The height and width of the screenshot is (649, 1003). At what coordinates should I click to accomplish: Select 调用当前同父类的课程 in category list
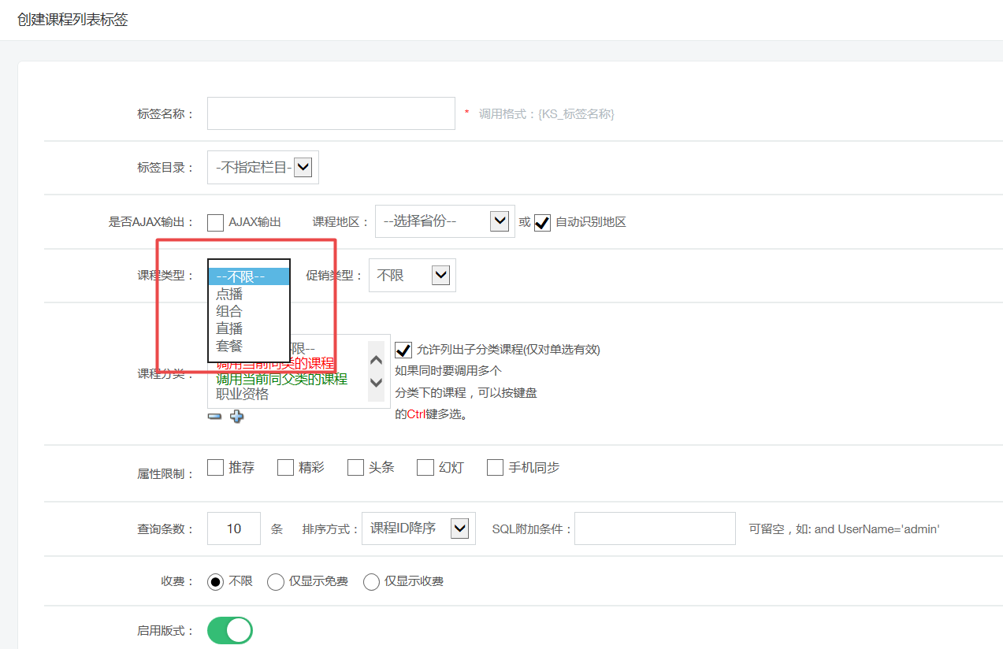coord(281,379)
